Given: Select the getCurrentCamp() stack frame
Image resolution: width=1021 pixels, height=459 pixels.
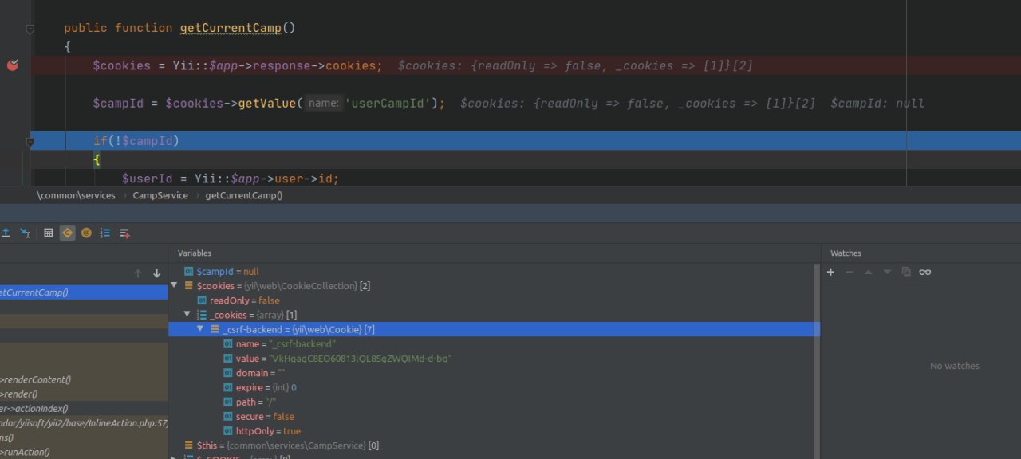Looking at the screenshot, I should point(84,292).
